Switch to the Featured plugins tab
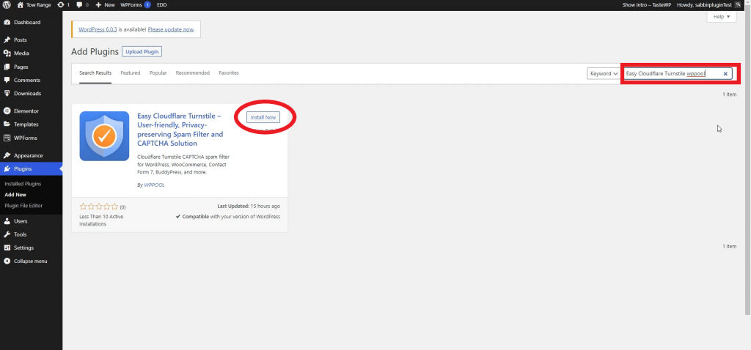Viewport: 751px width, 350px height. tap(131, 73)
